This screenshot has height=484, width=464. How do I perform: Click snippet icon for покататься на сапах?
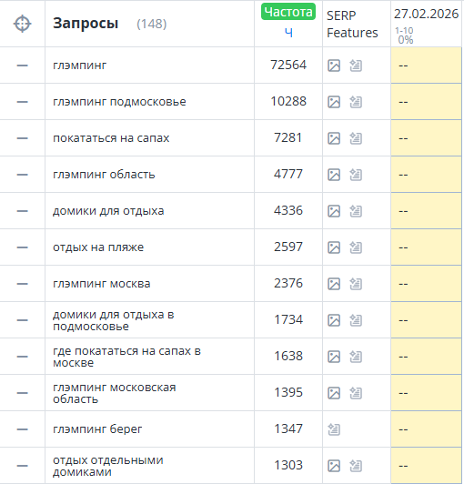point(356,138)
